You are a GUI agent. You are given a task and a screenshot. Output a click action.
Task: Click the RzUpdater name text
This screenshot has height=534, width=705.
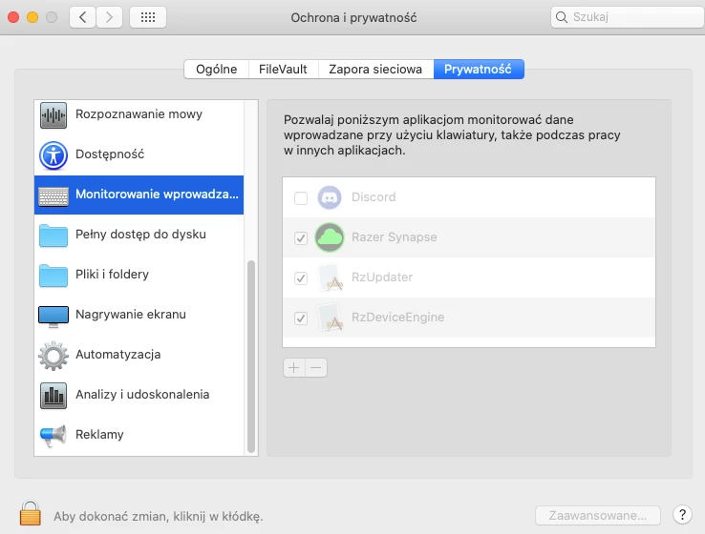382,277
